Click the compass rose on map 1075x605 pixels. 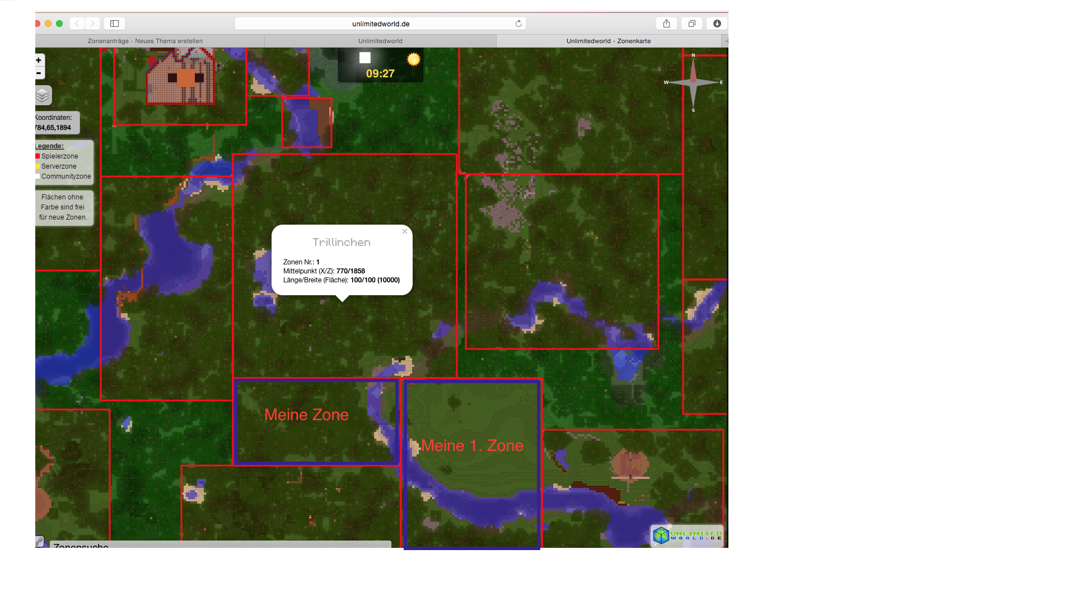pos(693,82)
